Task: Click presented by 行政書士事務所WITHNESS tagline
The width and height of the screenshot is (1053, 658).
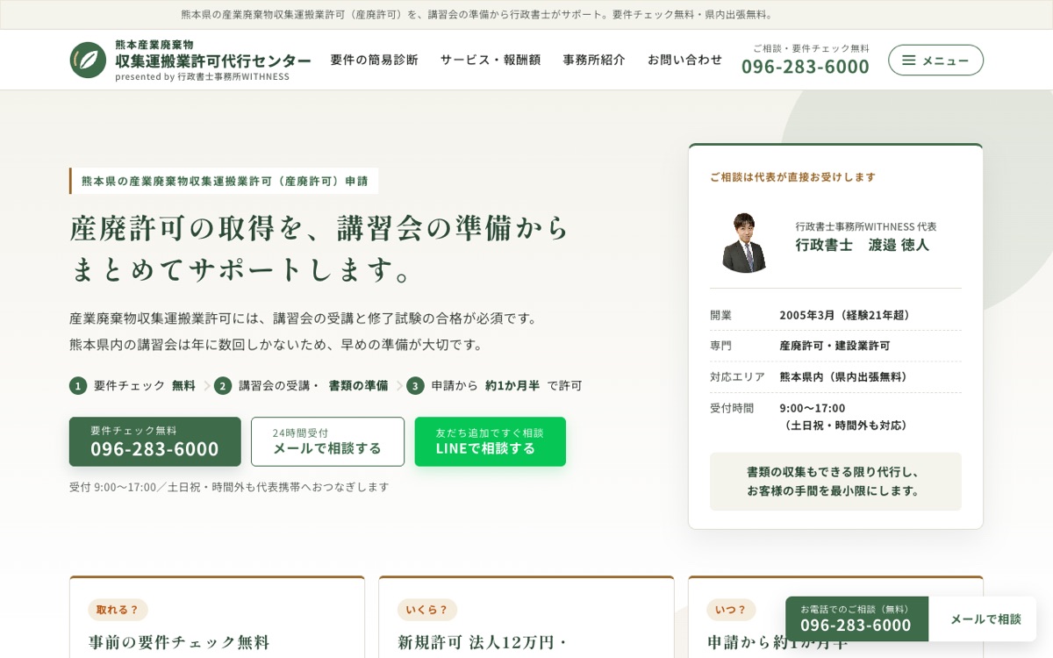Action: [x=202, y=76]
